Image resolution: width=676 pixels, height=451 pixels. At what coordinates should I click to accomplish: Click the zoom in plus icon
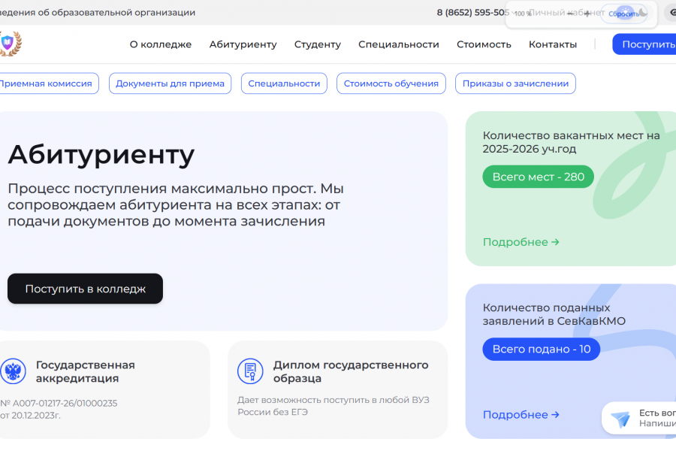587,14
